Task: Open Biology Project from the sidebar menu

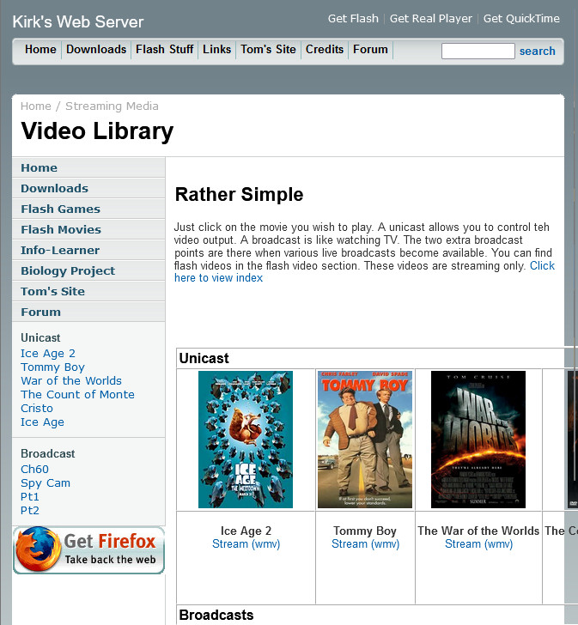Action: 68,270
